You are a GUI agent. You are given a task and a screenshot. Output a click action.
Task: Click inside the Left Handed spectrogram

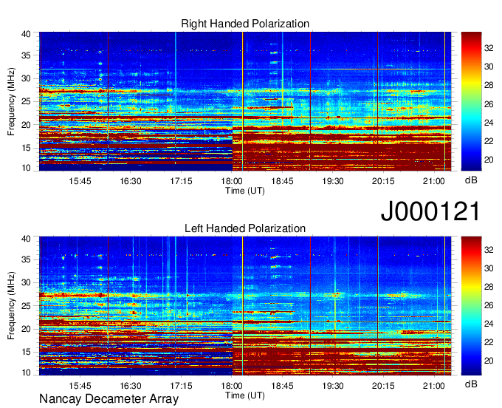[x=245, y=306]
